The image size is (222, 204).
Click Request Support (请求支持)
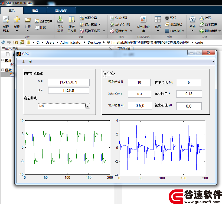[x=208, y=24]
